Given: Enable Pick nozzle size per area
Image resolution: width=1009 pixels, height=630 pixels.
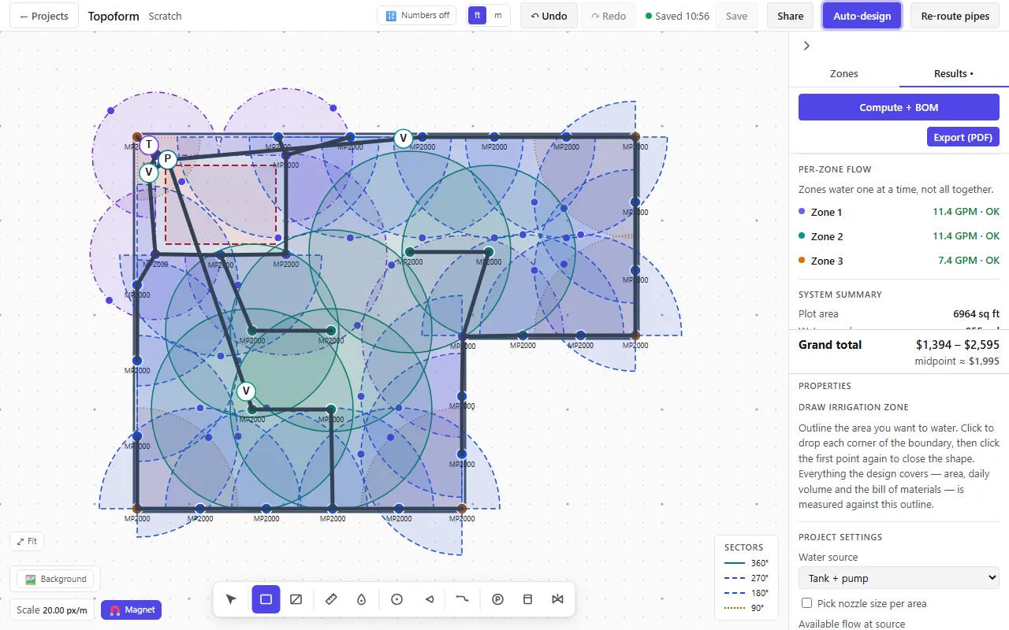Looking at the screenshot, I should tap(806, 603).
